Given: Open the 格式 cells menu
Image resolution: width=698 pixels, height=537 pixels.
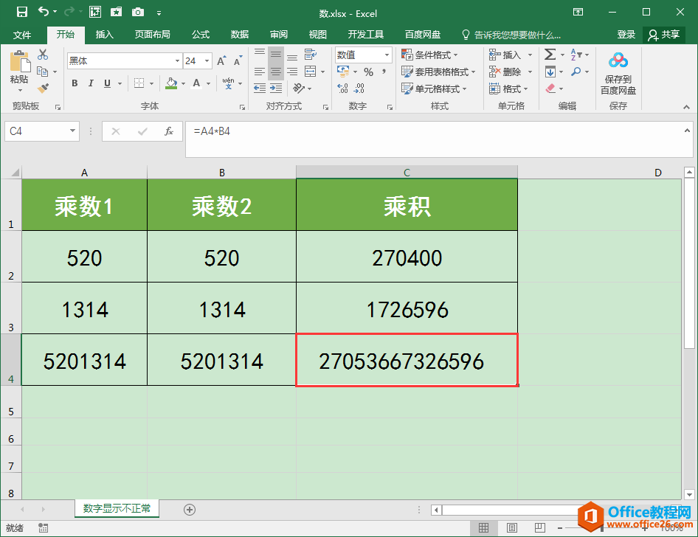Looking at the screenshot, I should coord(509,89).
